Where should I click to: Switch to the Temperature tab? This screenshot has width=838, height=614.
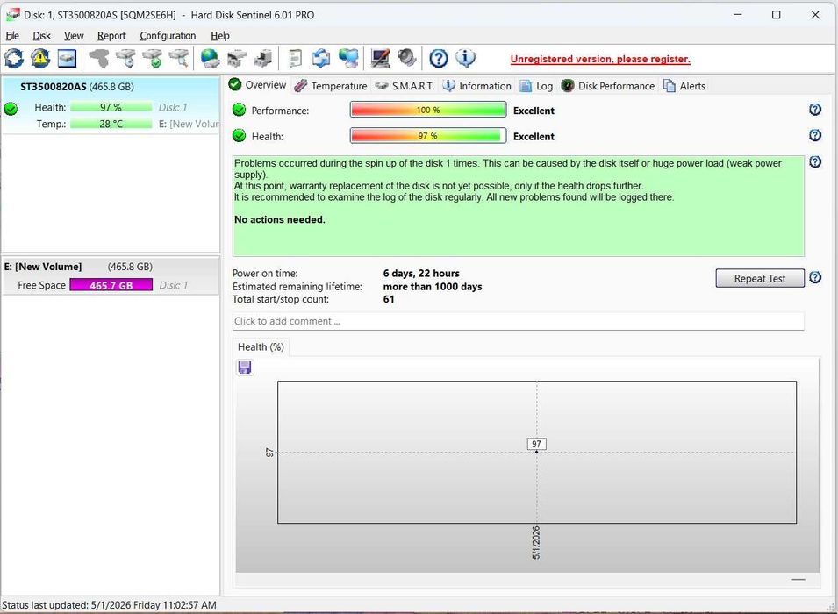[331, 86]
